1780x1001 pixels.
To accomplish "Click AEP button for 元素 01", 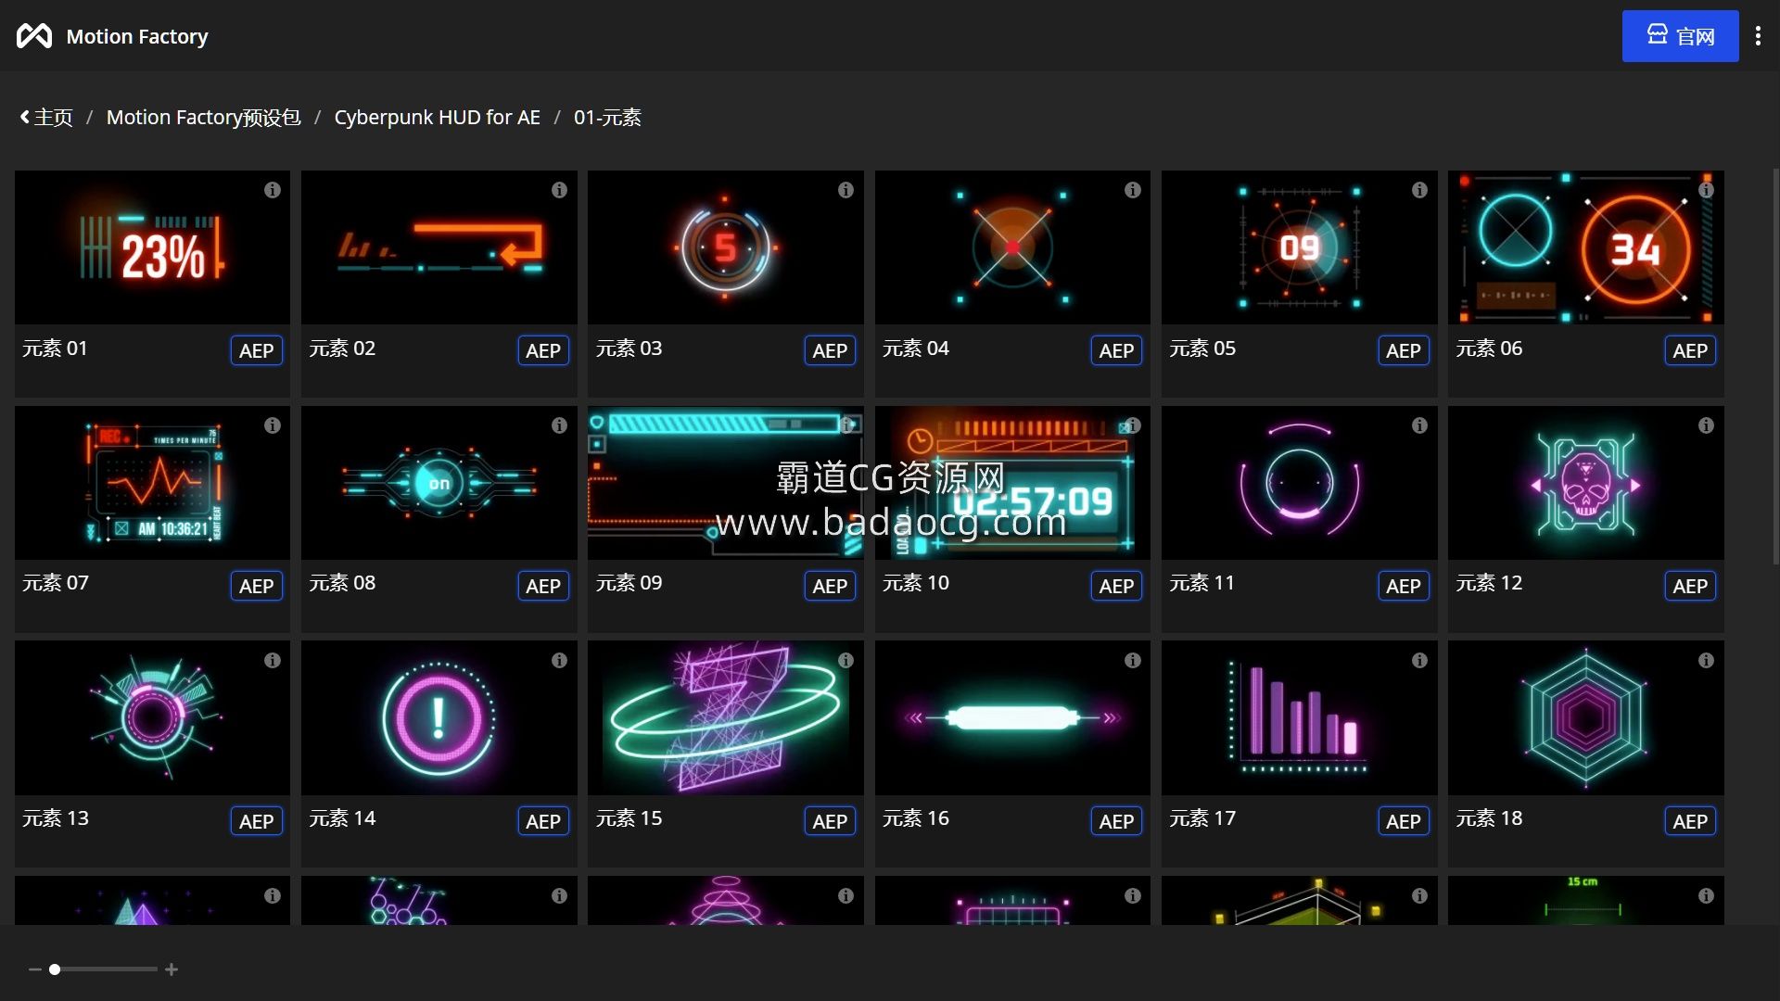I will click(x=256, y=350).
